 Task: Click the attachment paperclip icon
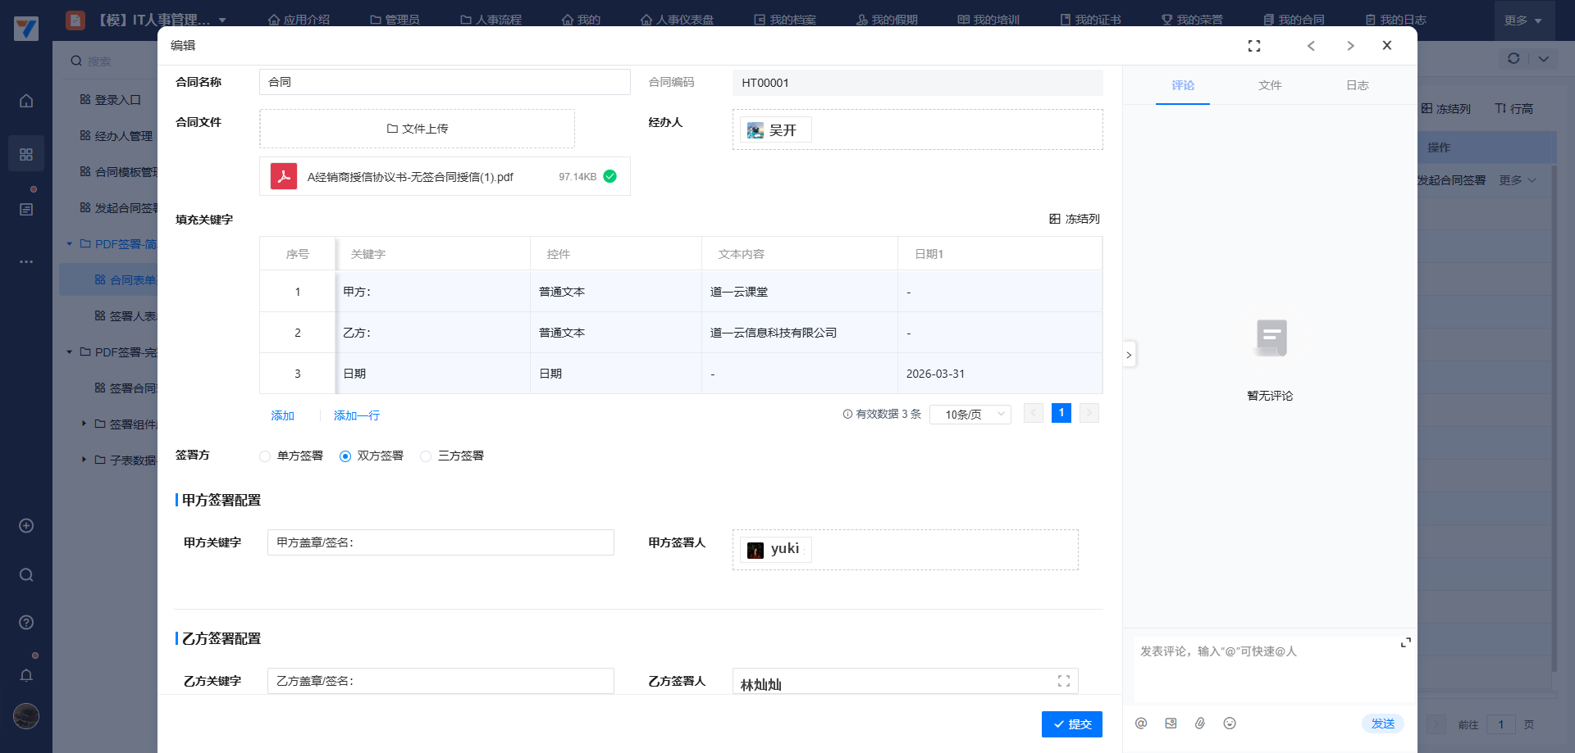pos(1199,723)
